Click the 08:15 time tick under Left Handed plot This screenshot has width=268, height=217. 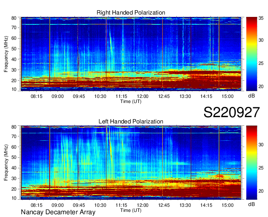pyautogui.click(x=36, y=205)
